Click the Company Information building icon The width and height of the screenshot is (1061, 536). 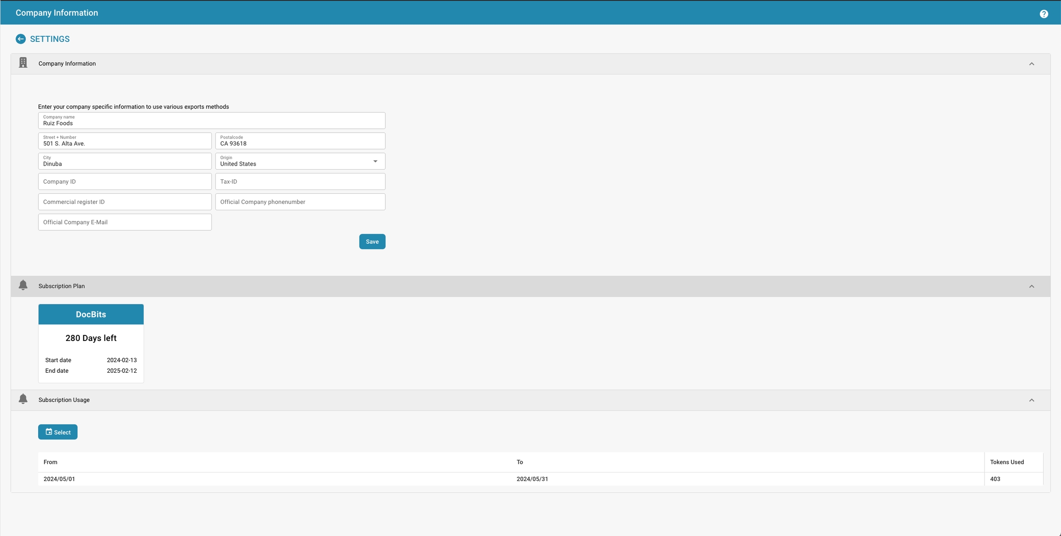click(23, 63)
